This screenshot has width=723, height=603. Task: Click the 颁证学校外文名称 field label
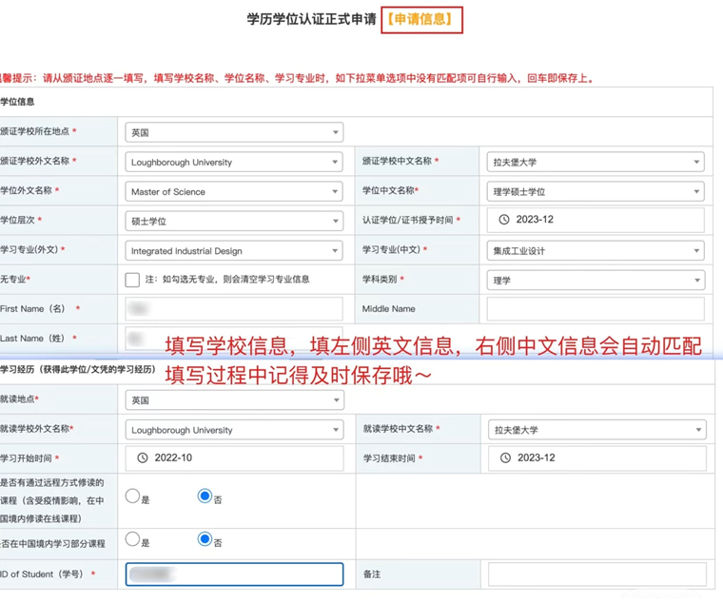point(34,161)
